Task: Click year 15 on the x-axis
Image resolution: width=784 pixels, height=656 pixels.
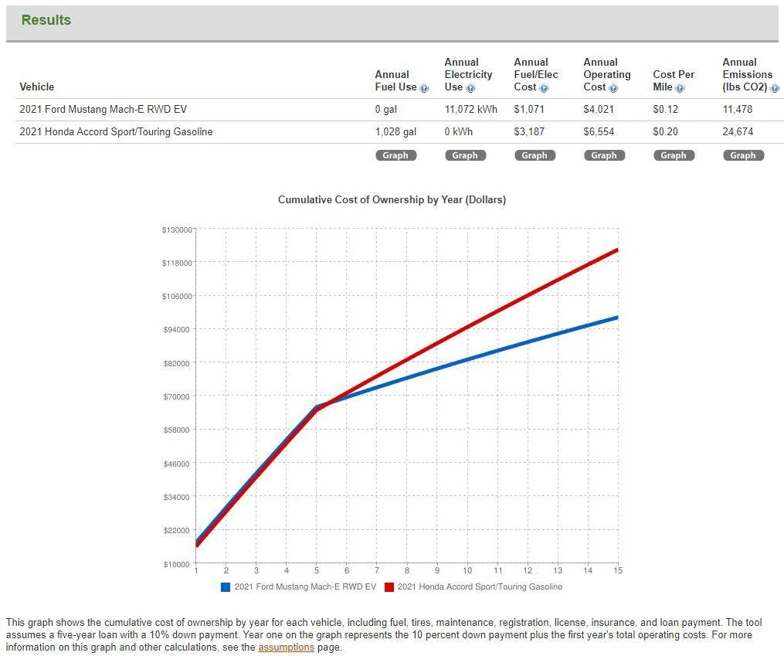Action: tap(618, 570)
